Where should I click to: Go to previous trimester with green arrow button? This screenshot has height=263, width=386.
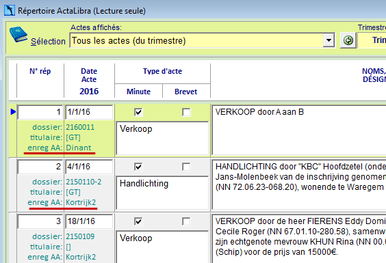click(x=348, y=40)
